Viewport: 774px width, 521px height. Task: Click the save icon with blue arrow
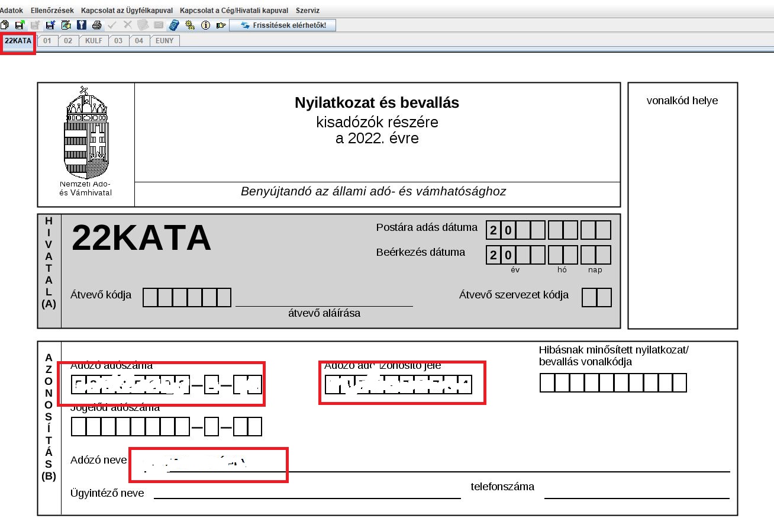tap(50, 25)
